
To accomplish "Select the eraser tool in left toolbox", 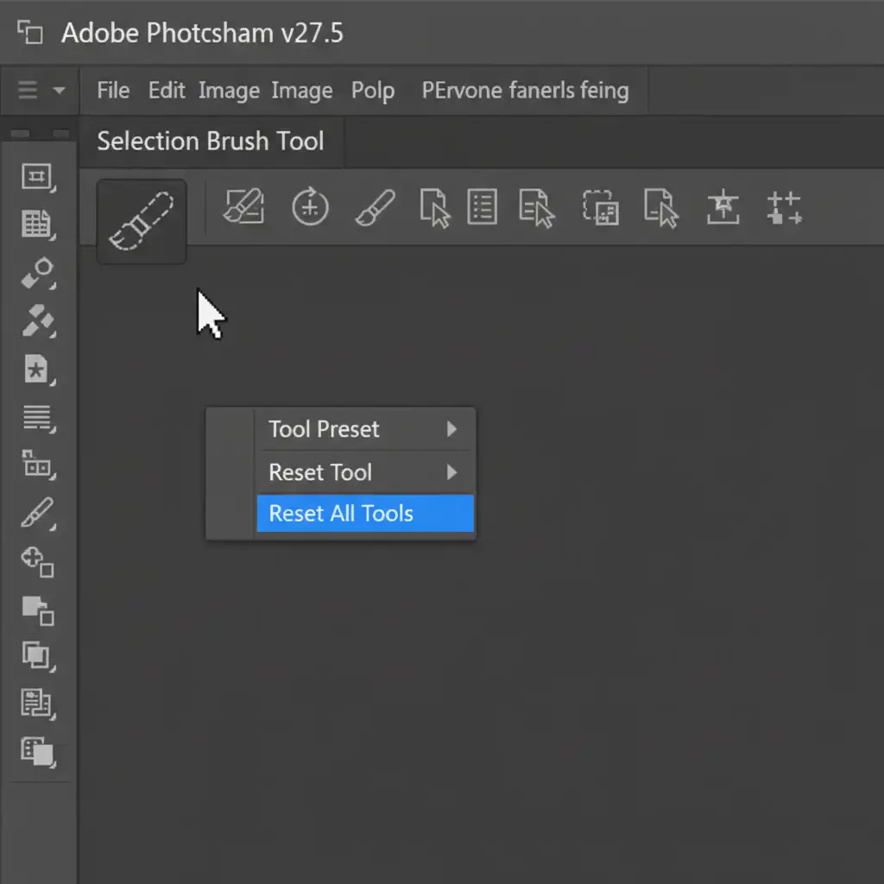I will [37, 273].
